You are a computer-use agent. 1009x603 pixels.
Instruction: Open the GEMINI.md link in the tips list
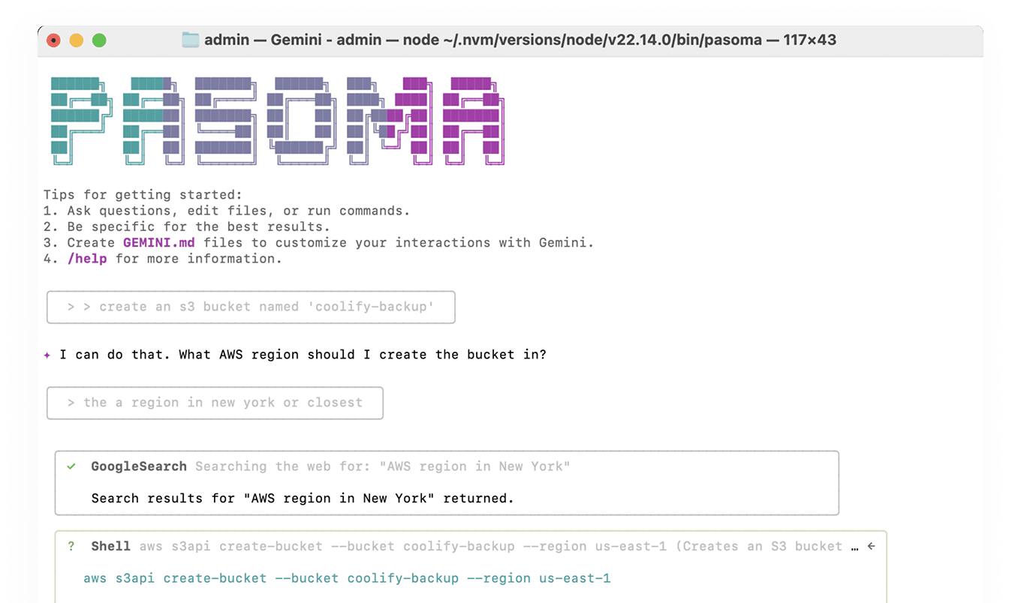[158, 242]
